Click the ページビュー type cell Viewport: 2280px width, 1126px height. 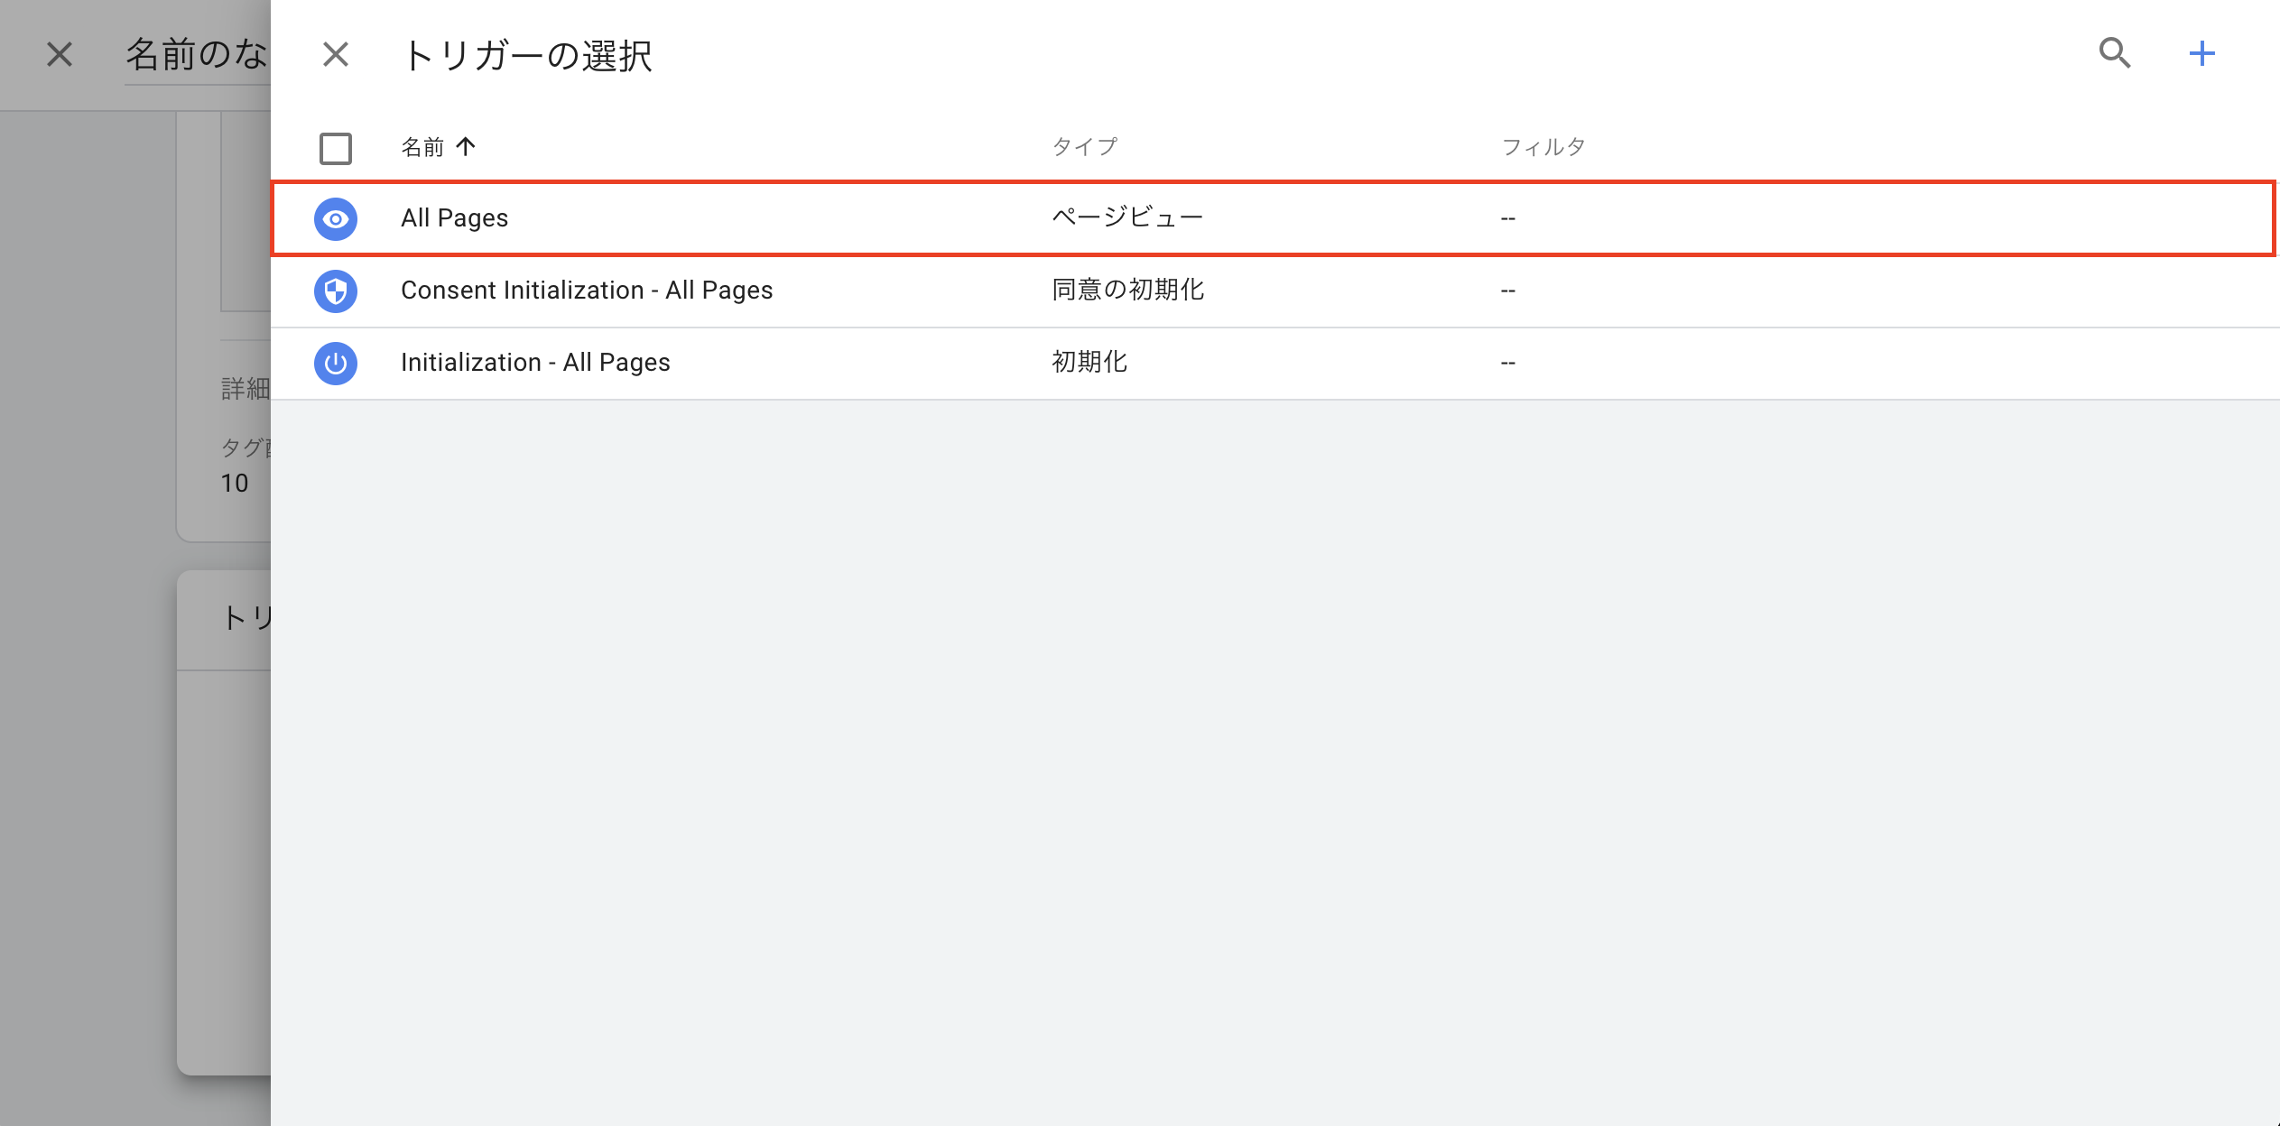(x=1127, y=217)
